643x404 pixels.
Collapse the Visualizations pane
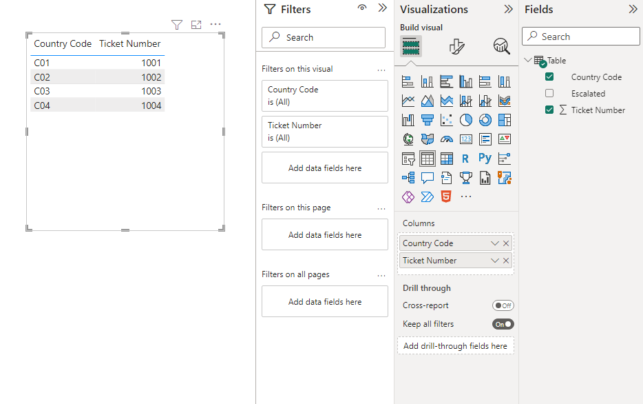click(509, 9)
